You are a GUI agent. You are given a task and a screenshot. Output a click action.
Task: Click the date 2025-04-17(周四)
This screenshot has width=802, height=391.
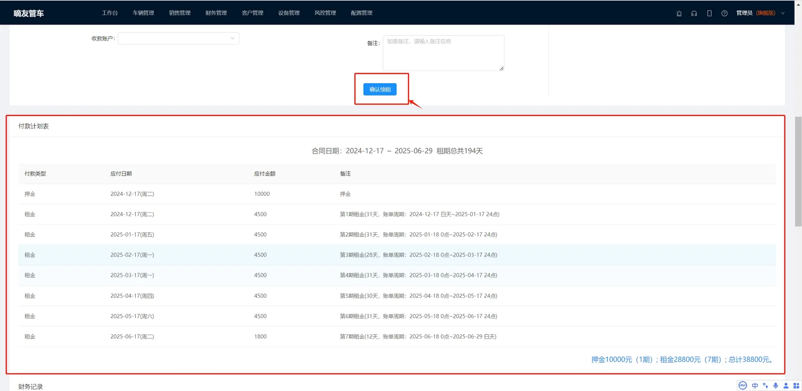coord(132,296)
